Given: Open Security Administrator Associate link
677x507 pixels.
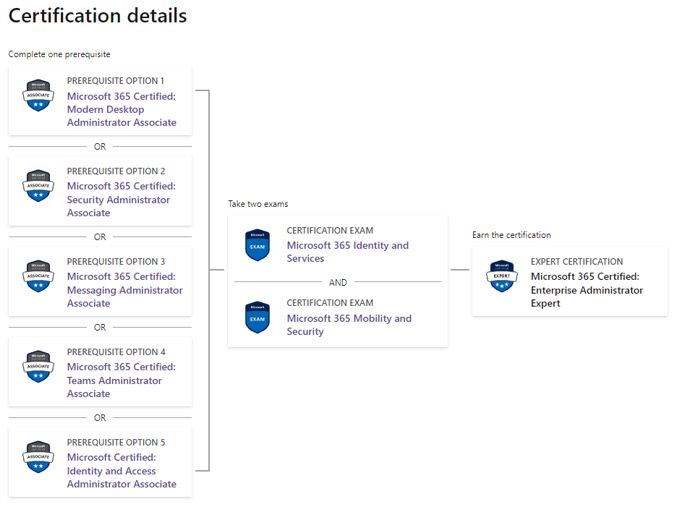Looking at the screenshot, I should click(x=122, y=200).
